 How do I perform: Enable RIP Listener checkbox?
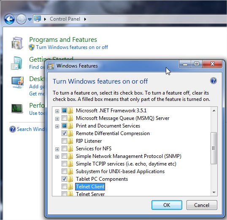click(64, 141)
